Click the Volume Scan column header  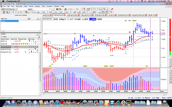click(x=23, y=39)
